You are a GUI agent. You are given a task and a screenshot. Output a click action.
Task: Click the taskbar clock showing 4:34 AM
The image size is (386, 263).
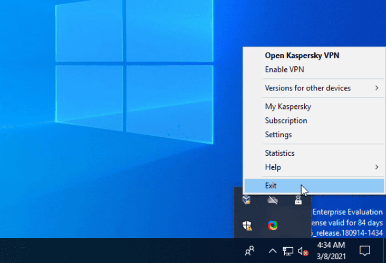tap(331, 251)
